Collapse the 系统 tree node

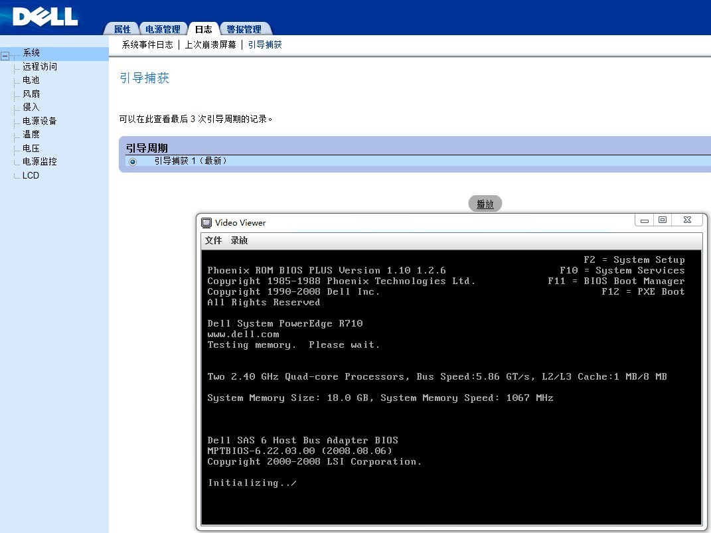click(5, 56)
